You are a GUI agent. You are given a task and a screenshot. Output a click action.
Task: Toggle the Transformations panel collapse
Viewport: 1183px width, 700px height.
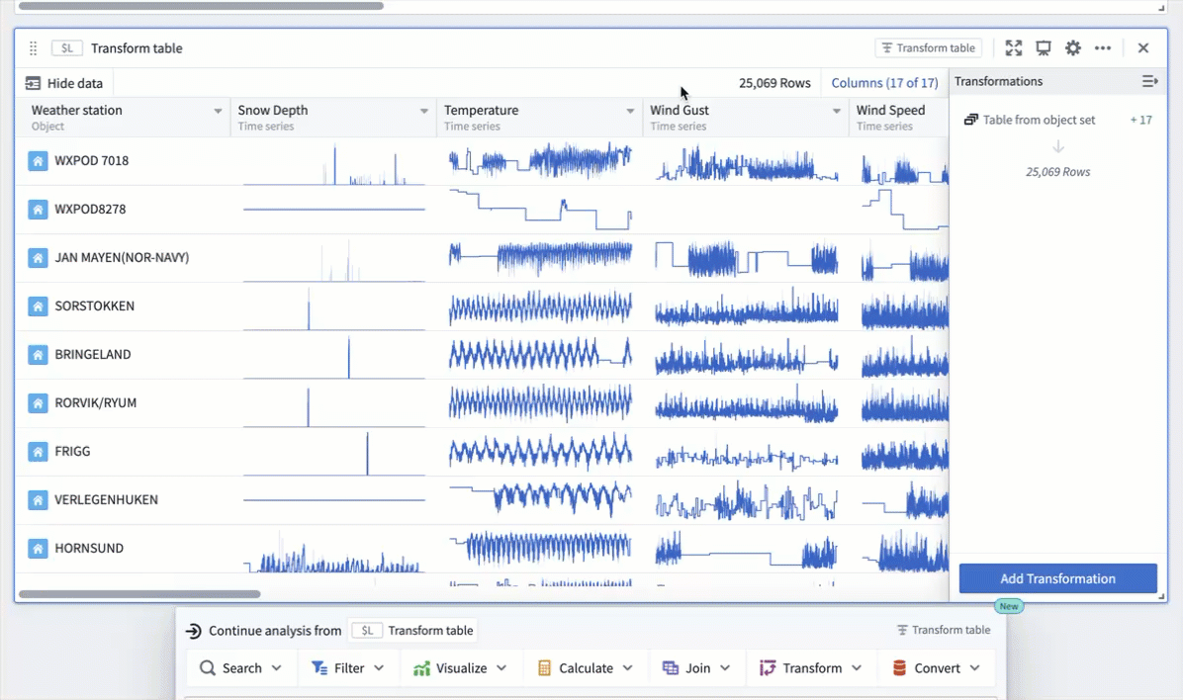pyautogui.click(x=1149, y=81)
